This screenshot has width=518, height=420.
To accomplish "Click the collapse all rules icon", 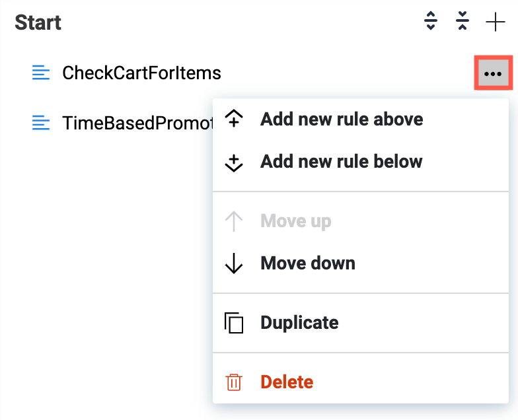I will [462, 22].
